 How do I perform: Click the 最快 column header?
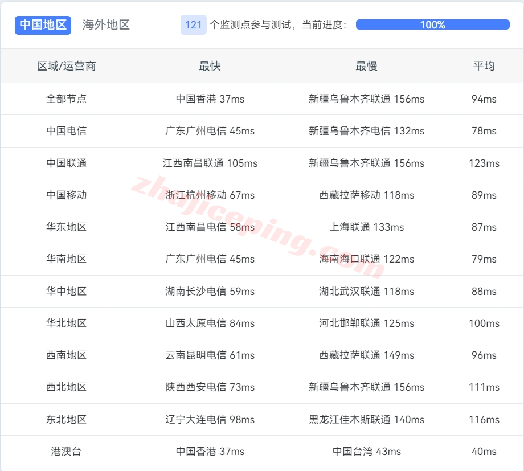tap(210, 66)
